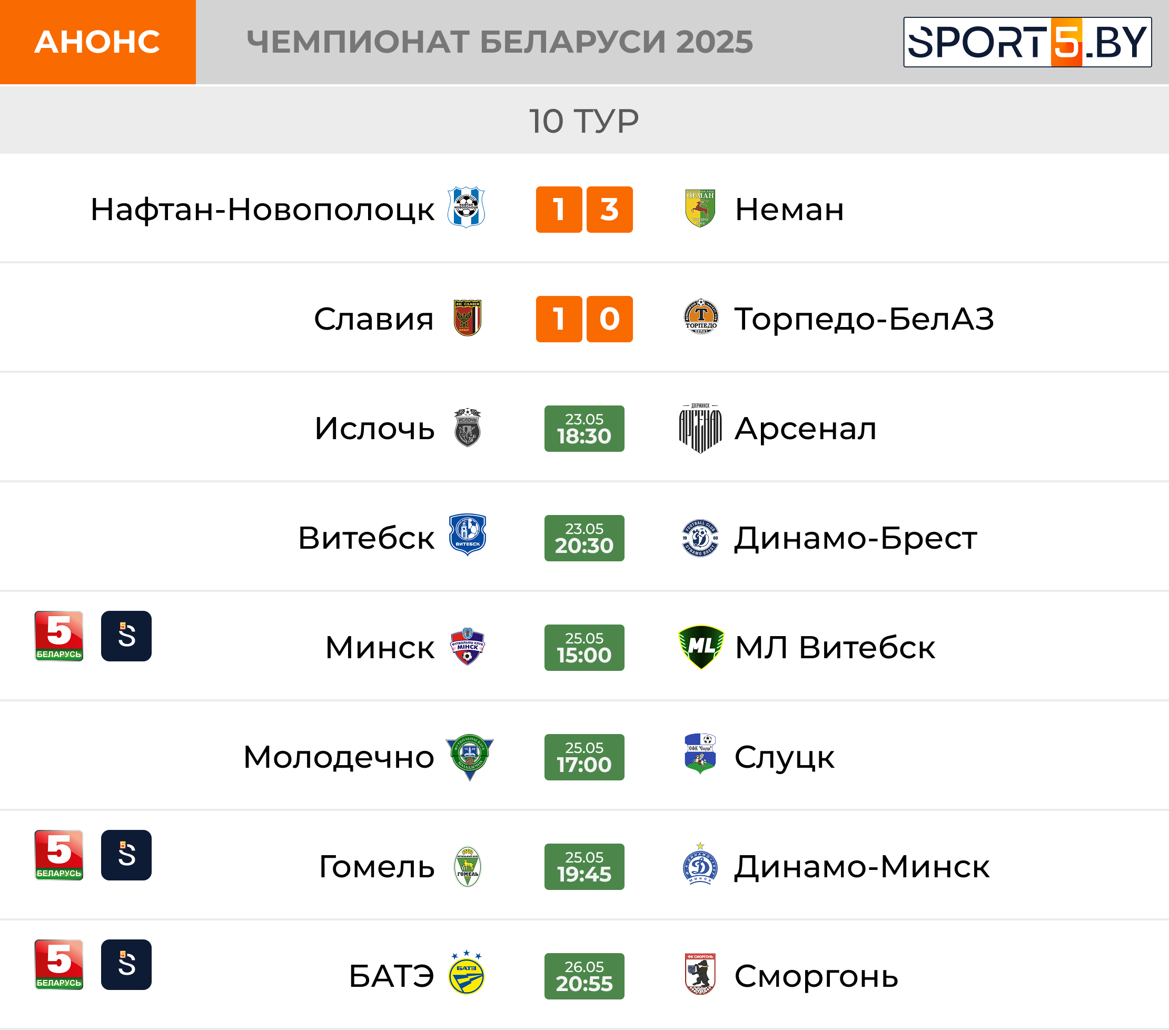Click the Беларусь 5 logo beside БАТЭ match
The width and height of the screenshot is (1169, 1030).
(59, 965)
